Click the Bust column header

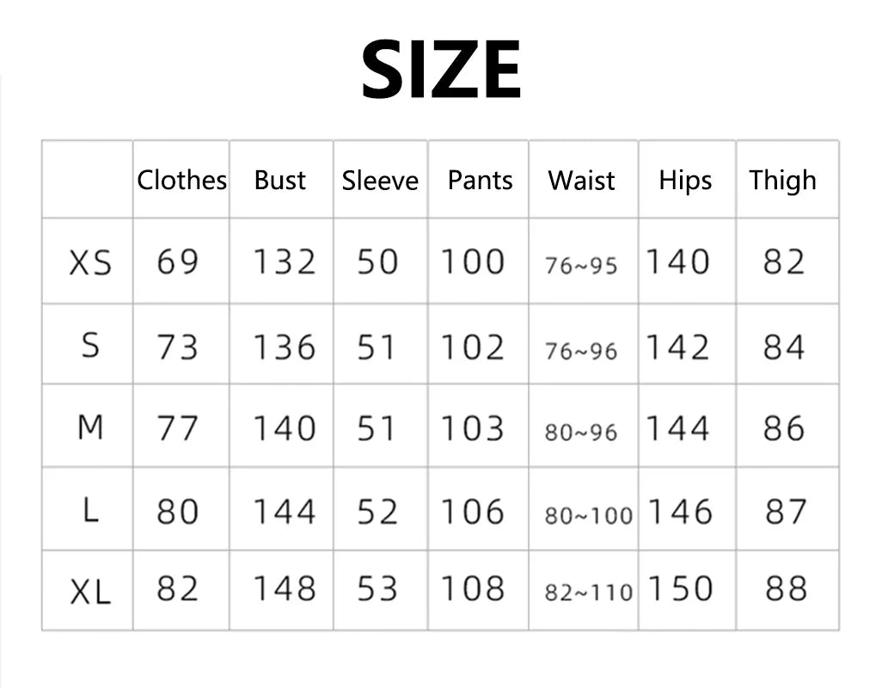[280, 181]
